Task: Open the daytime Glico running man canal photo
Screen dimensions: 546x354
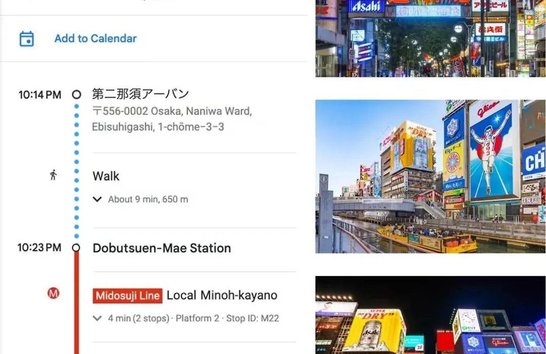Action: (430, 176)
